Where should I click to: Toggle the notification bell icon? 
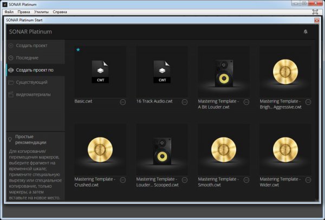click(305, 32)
